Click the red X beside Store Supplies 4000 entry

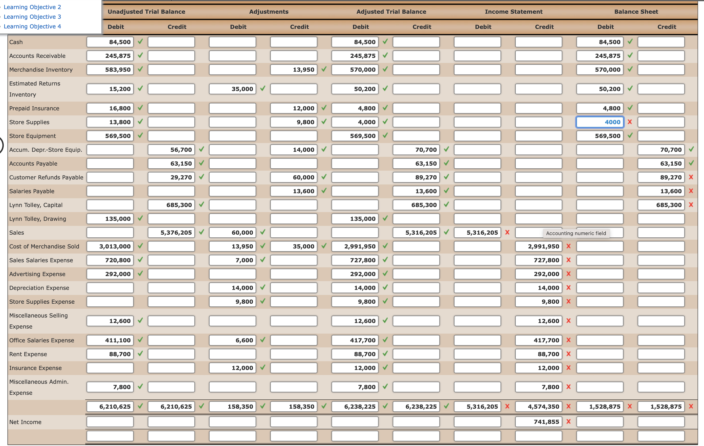tap(630, 122)
